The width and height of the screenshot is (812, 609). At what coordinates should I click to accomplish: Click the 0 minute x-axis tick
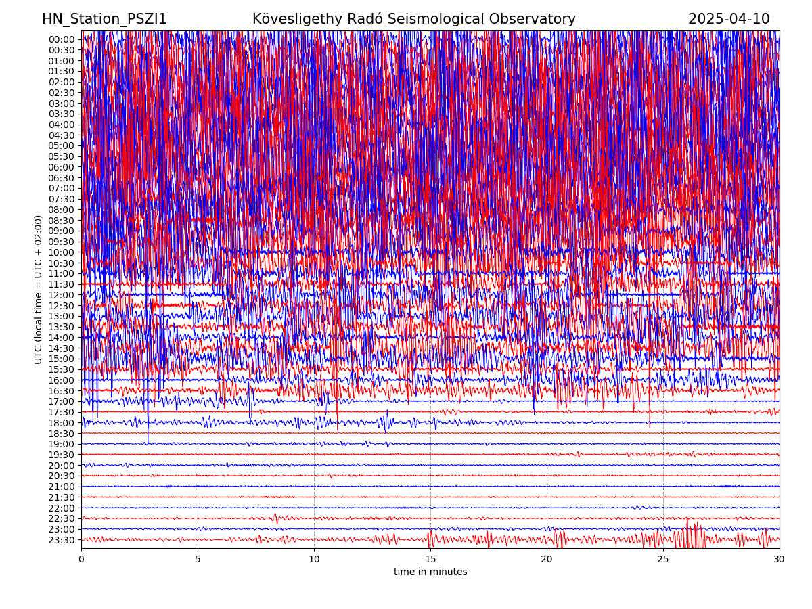point(81,560)
